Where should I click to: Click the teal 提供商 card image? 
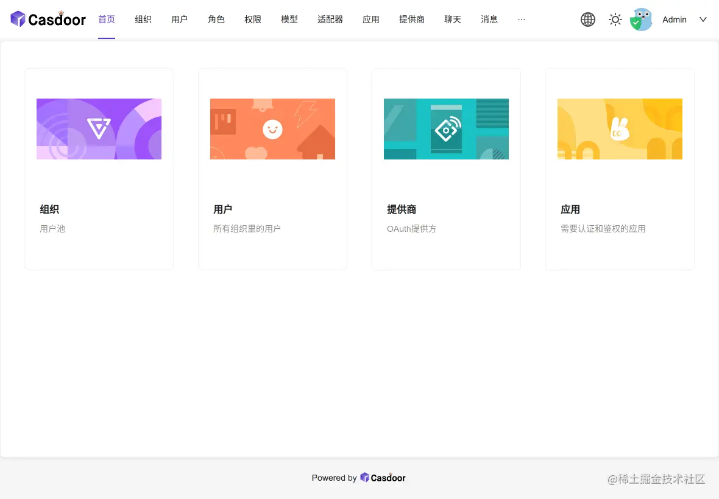coord(446,129)
